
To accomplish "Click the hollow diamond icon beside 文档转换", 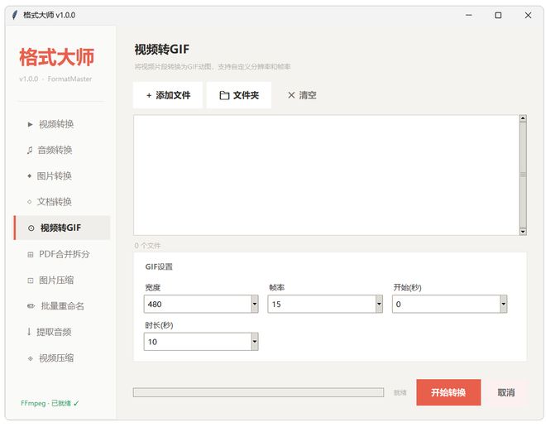I will [29, 202].
